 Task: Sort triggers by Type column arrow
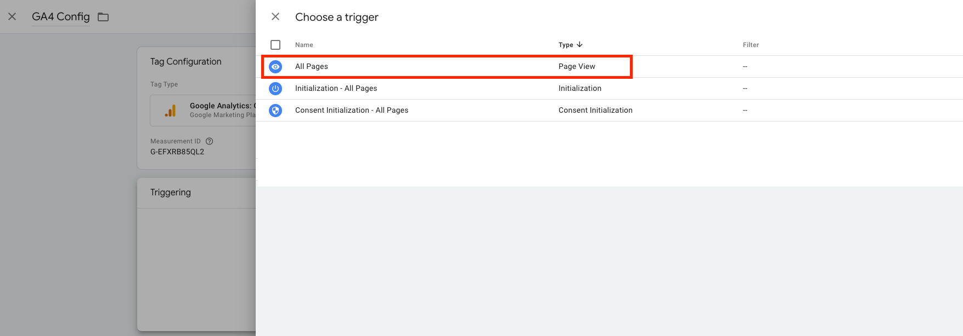pos(579,45)
